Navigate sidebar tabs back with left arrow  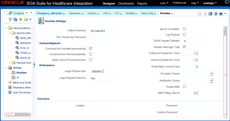tap(5, 13)
